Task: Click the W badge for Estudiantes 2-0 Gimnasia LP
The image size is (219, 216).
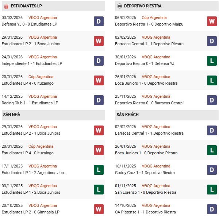Action: pos(99,209)
